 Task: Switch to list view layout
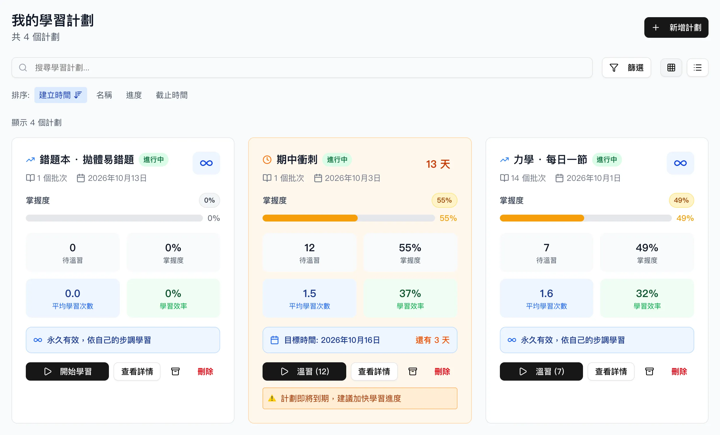click(x=697, y=68)
